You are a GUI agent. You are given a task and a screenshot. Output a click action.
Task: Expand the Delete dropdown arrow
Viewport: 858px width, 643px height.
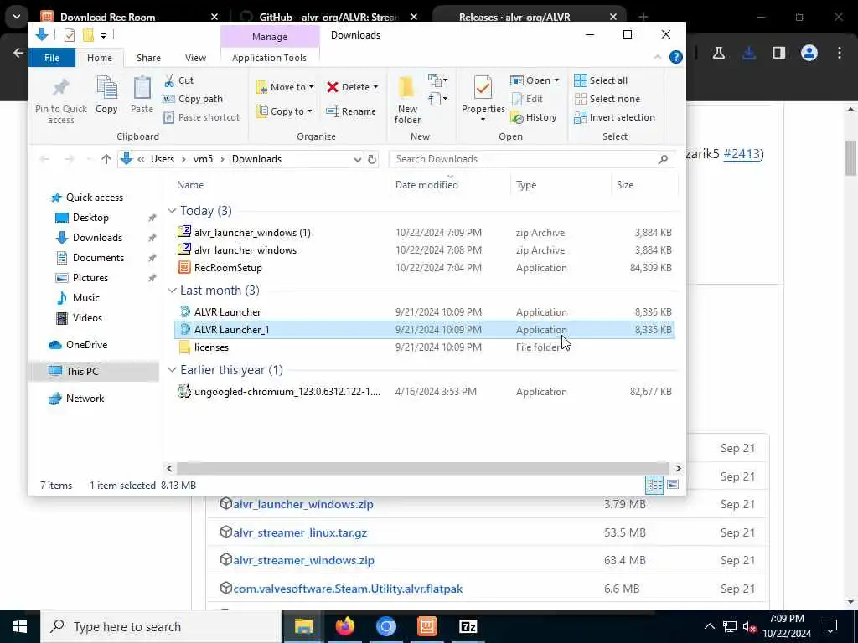(375, 87)
